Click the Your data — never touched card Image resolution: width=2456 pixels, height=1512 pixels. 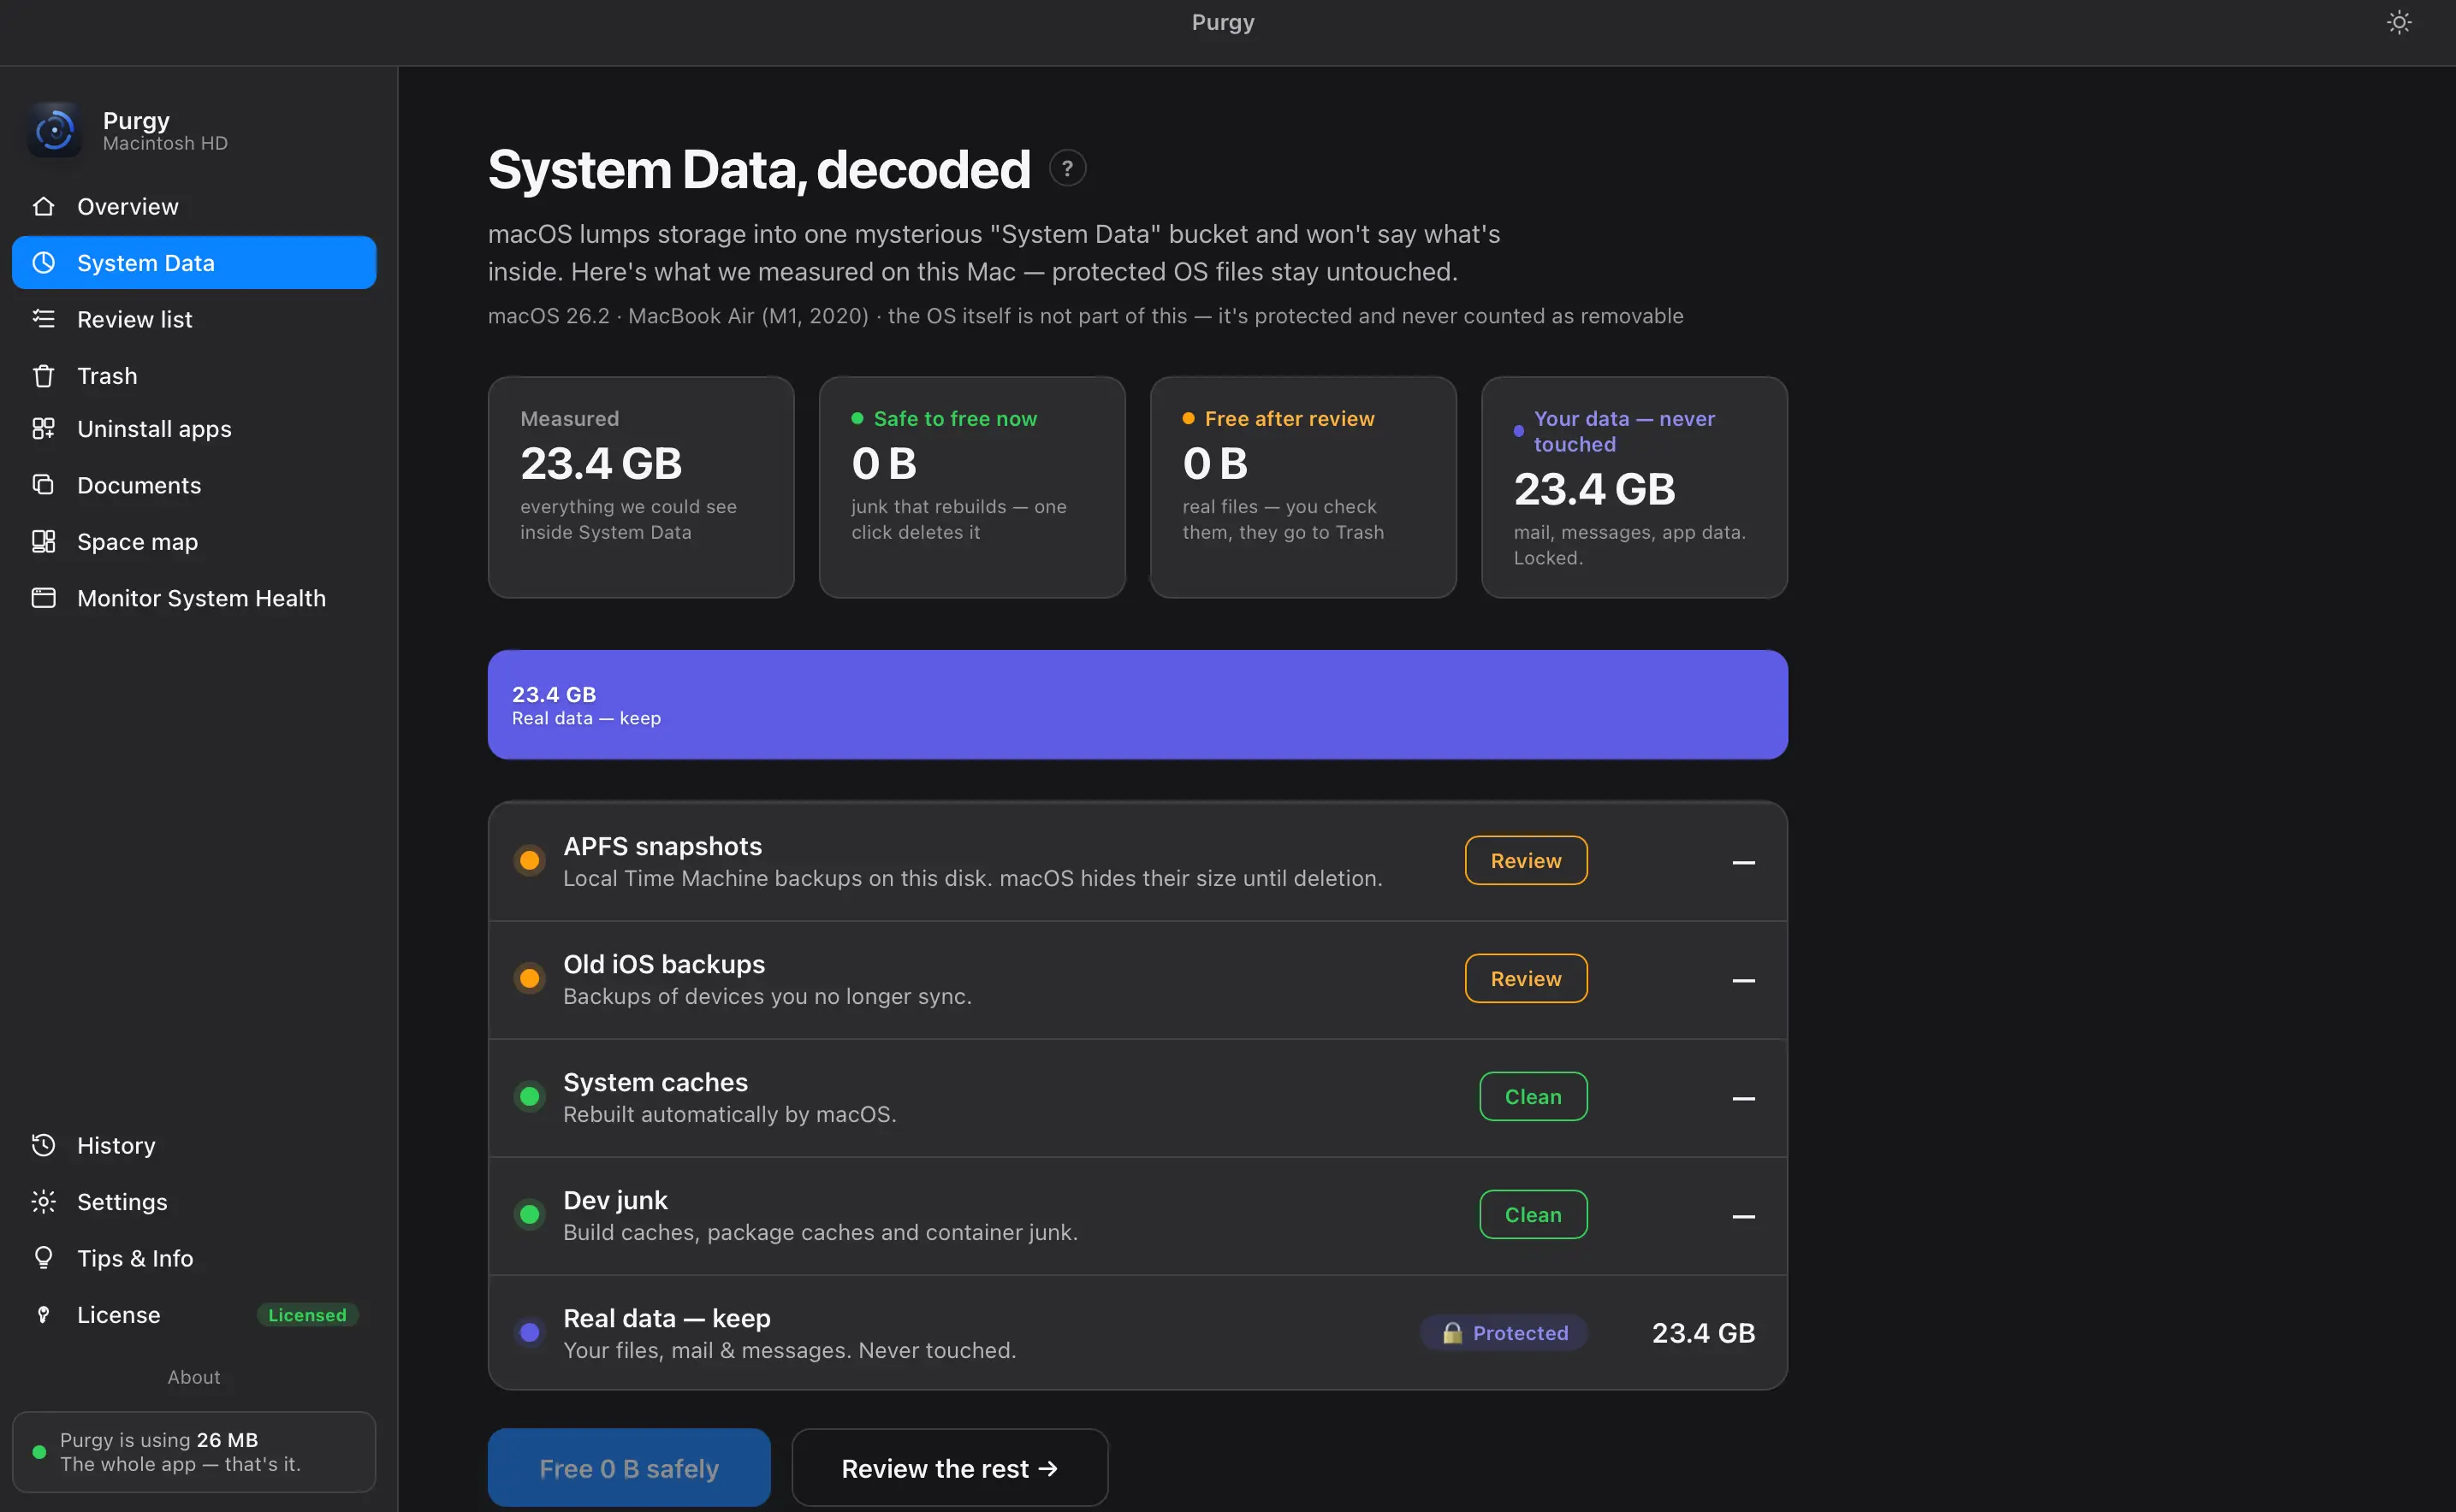pos(1634,487)
